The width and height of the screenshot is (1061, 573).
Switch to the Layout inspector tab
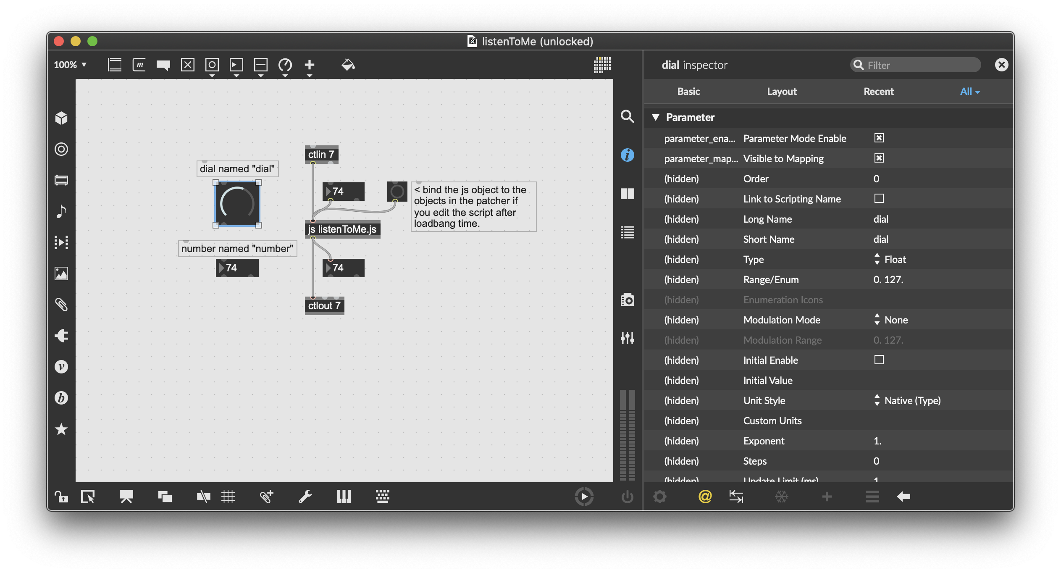(782, 91)
